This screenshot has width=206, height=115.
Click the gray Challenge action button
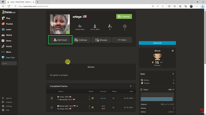coord(81,40)
